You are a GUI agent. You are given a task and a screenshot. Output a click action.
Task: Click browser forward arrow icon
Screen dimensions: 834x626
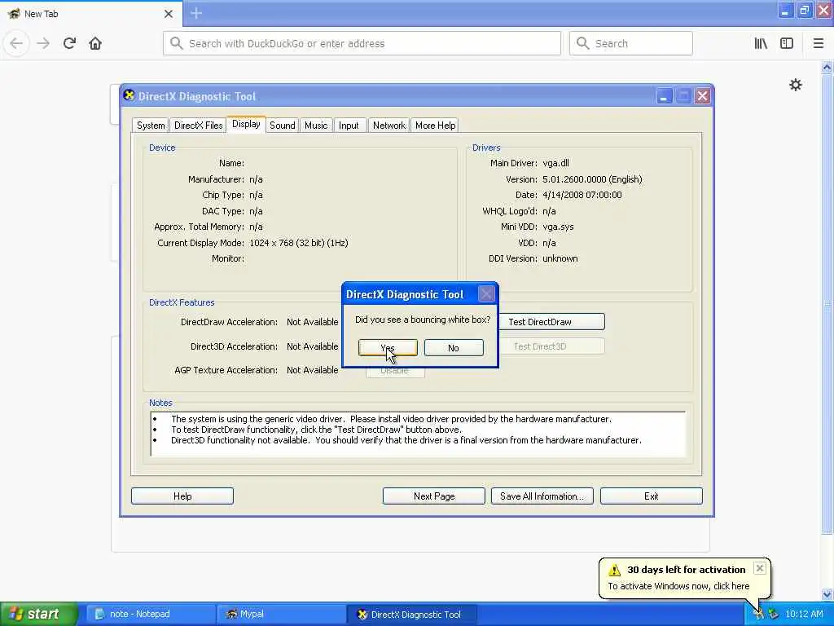click(43, 43)
